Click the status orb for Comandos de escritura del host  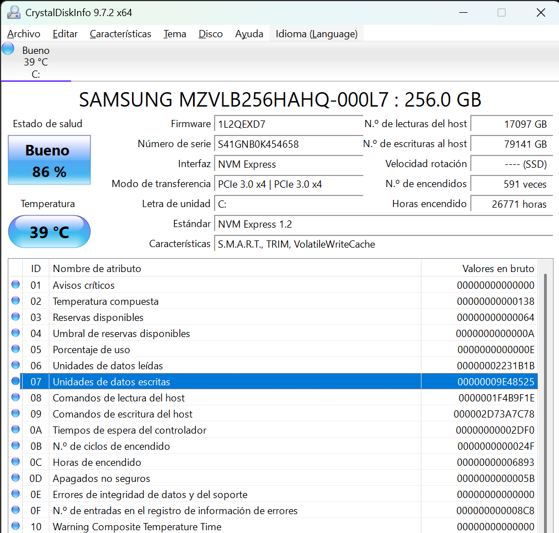tap(16, 413)
